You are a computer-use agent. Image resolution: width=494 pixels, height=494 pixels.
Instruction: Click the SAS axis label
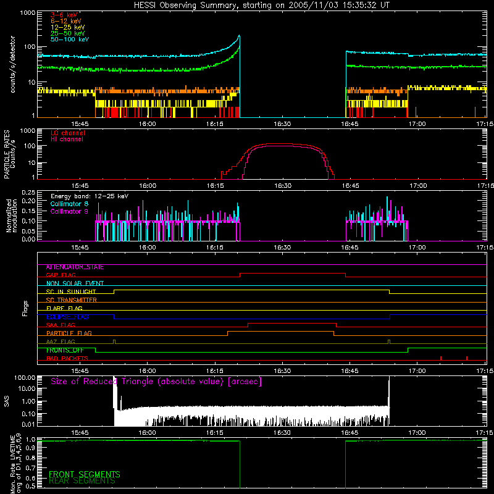coord(6,401)
